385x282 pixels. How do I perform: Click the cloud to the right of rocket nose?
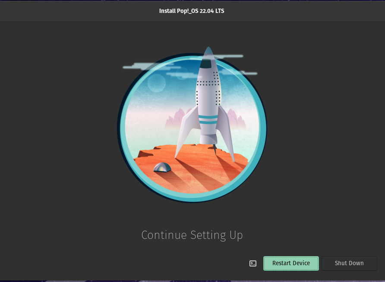coord(228,56)
